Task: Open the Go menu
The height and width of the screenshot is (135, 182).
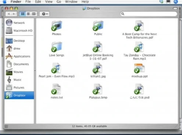Action: (x=59, y=2)
